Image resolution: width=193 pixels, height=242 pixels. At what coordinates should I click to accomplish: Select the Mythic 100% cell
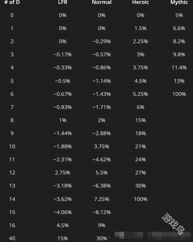pos(179,94)
